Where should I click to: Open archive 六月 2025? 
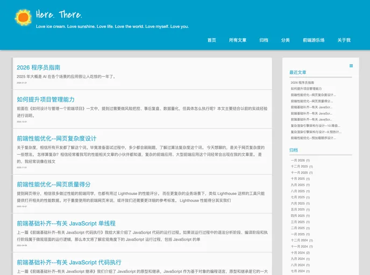click(298, 204)
